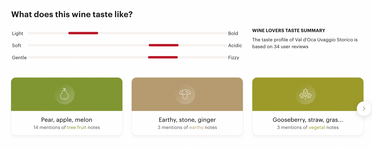The height and width of the screenshot is (149, 372).
Task: Click the leaf icon on vegetal card
Action: pos(305,94)
